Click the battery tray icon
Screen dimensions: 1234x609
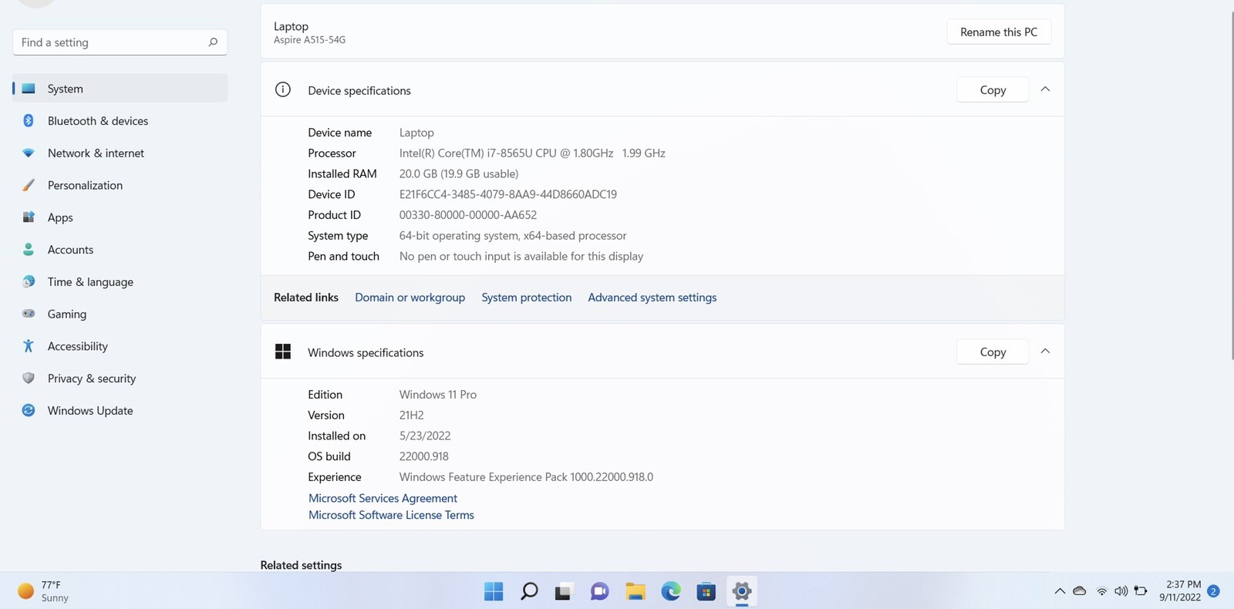click(1141, 591)
